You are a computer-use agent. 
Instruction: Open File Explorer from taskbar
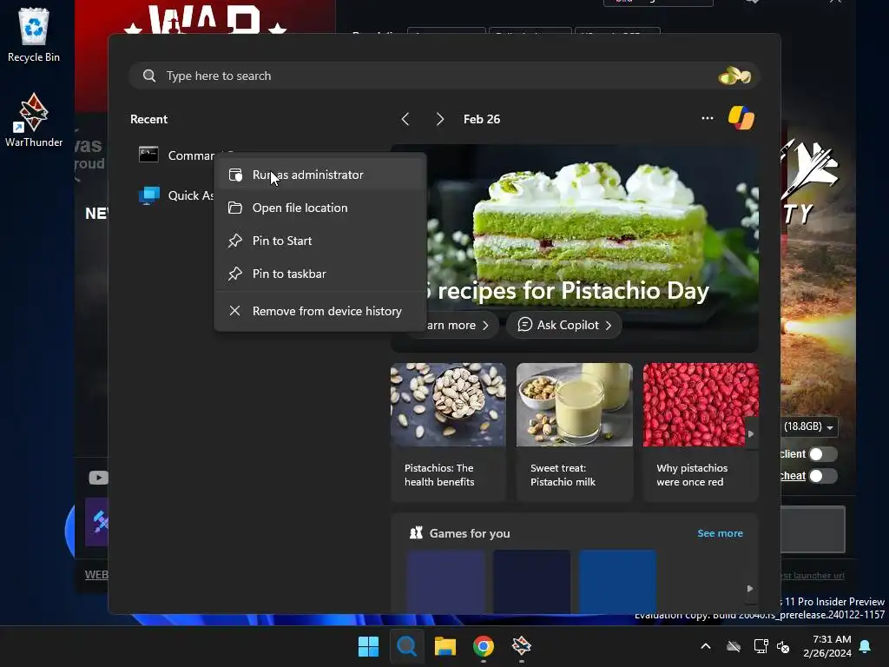point(445,646)
